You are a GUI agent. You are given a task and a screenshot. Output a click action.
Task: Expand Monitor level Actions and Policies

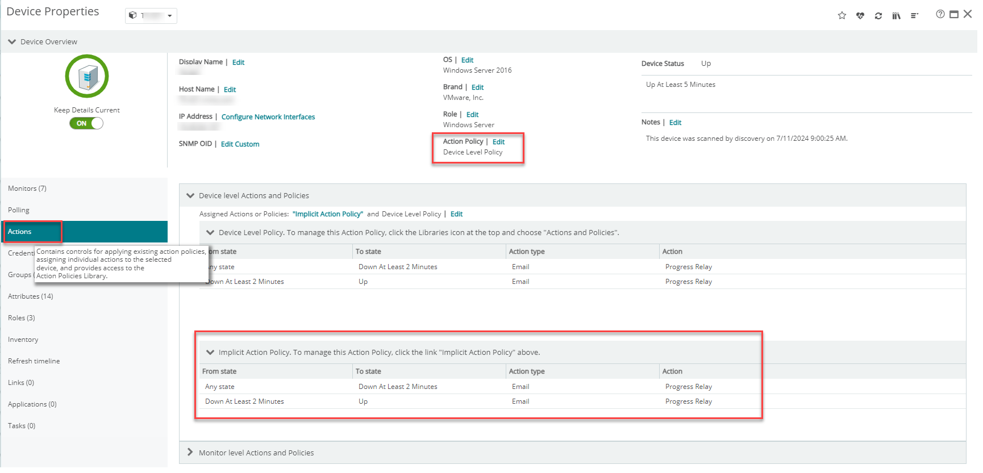tap(190, 452)
